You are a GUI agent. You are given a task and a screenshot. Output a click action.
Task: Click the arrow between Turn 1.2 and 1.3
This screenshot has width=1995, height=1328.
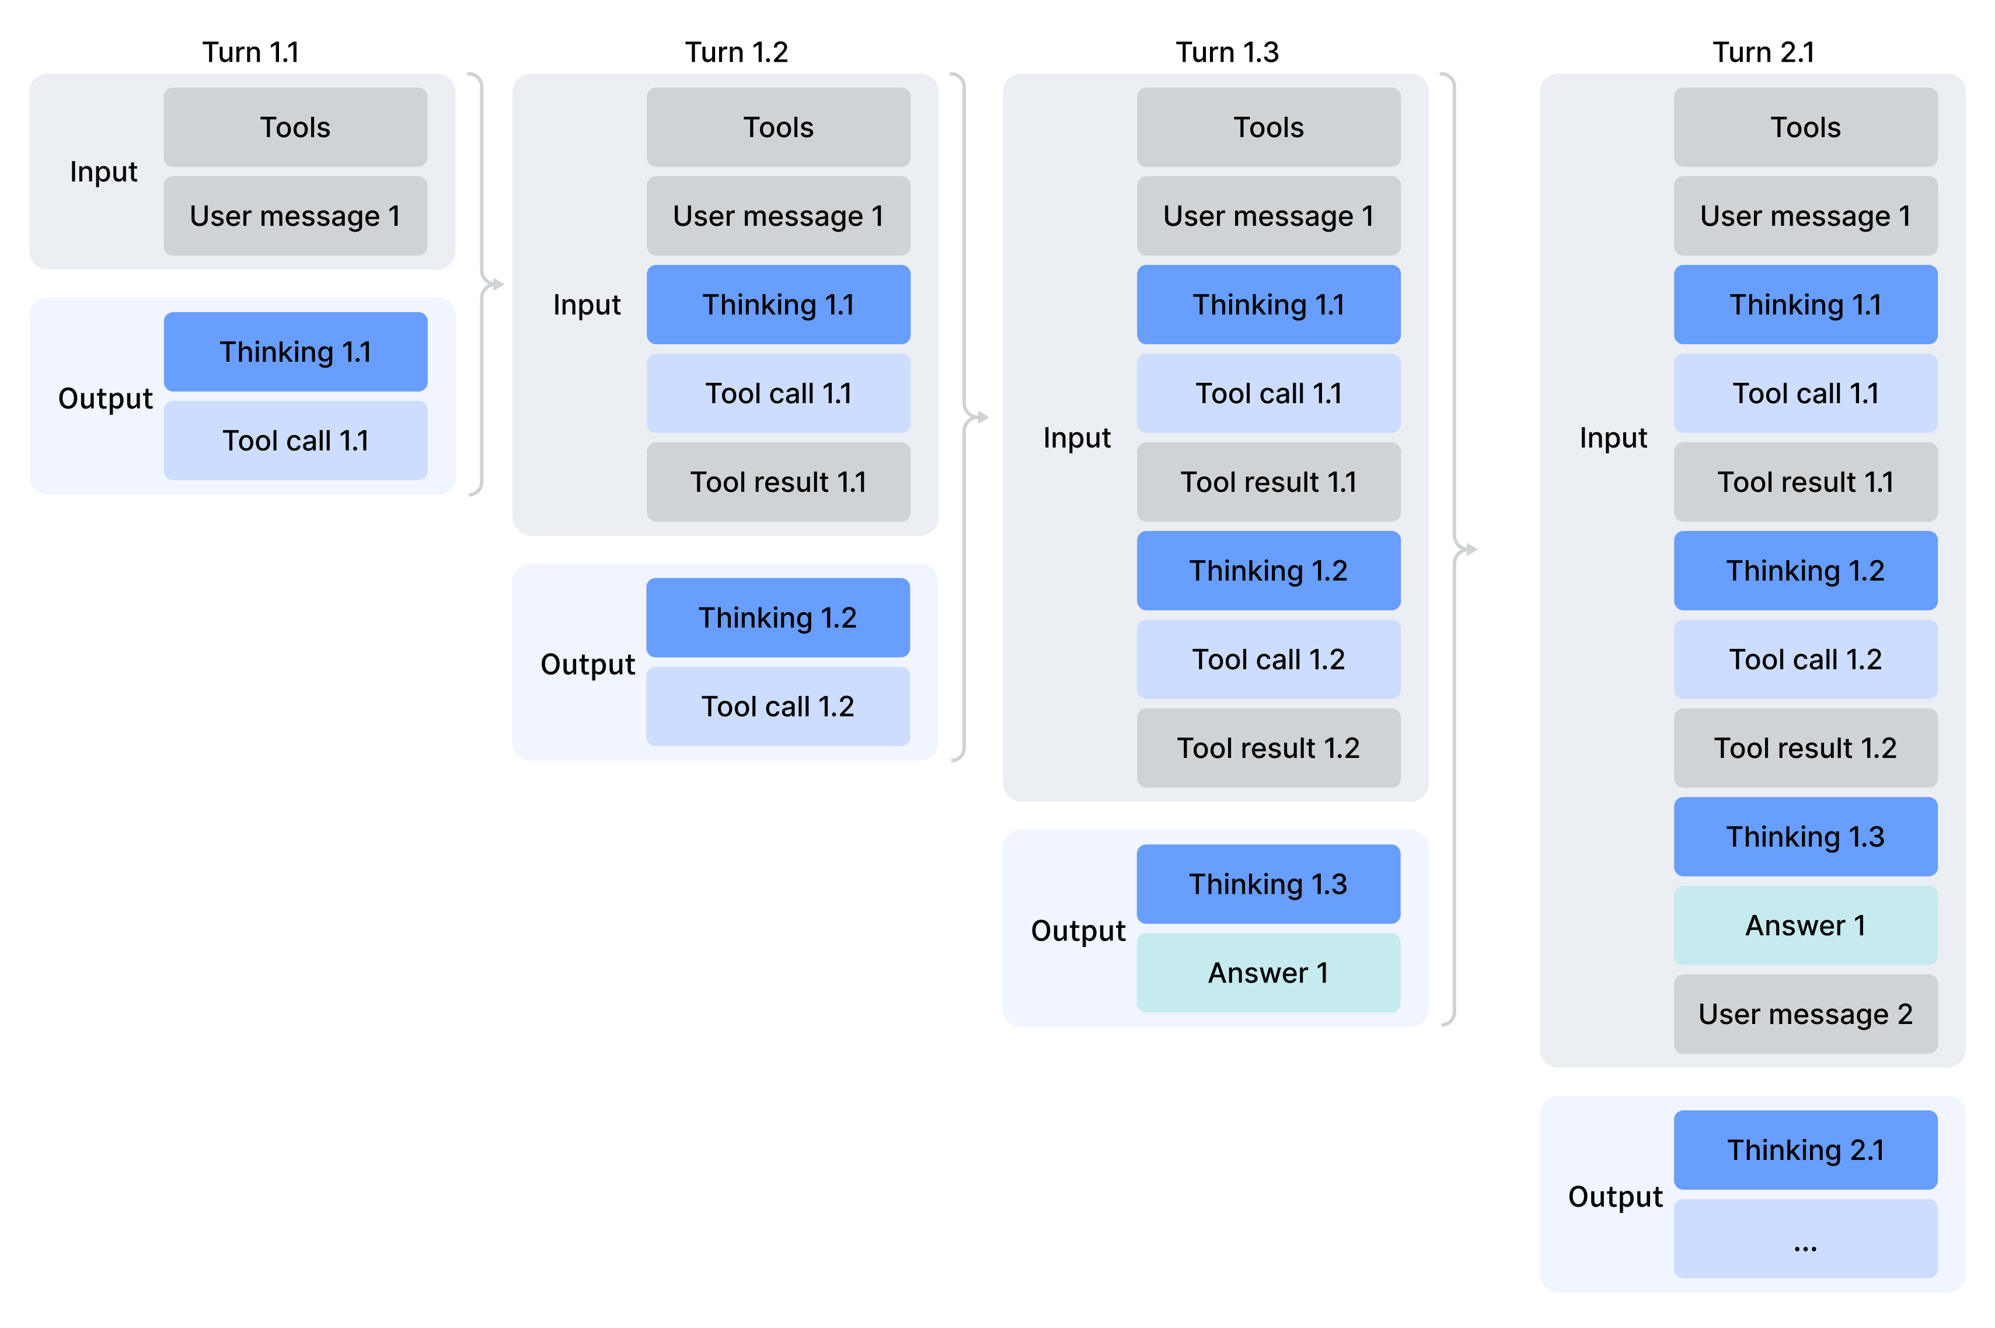(978, 417)
